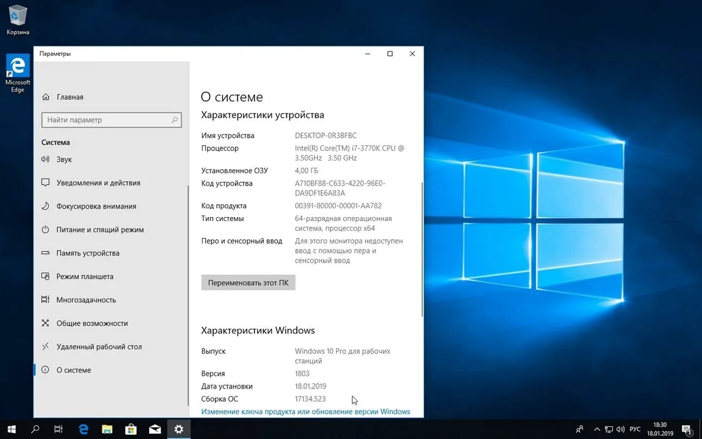
Task: Open the clock and date 18:30
Action: pos(660,429)
